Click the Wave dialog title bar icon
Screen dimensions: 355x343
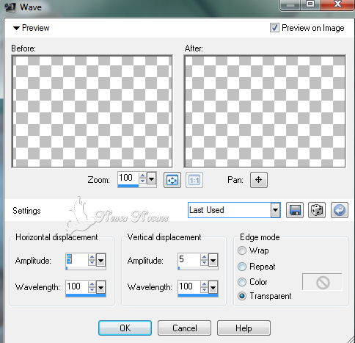point(10,7)
